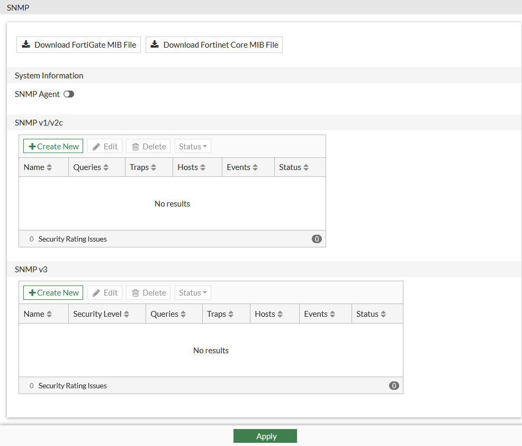Viewport: 522px width, 446px height.
Task: Click sort arrows on v1/v2c Name column
Action: point(49,167)
